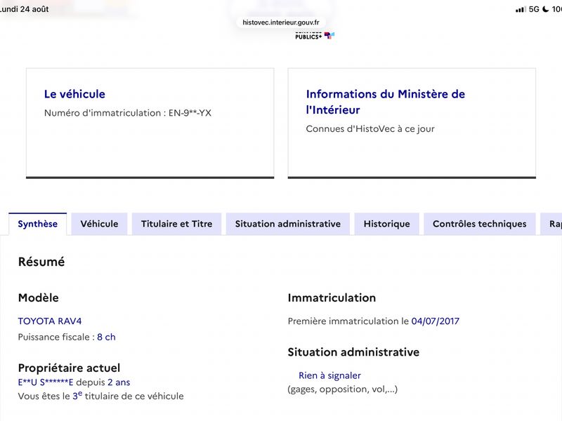Click the Propriétaire actuel heading
The image size is (562, 421).
[69, 368]
